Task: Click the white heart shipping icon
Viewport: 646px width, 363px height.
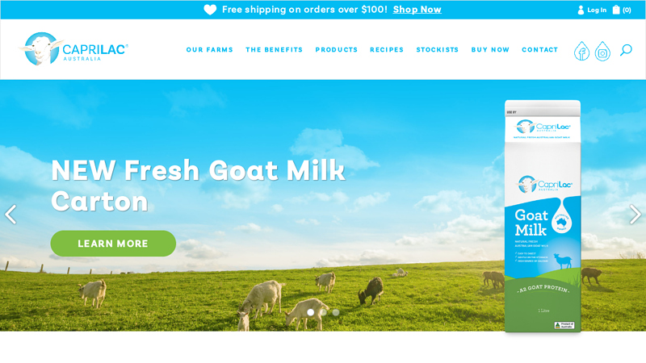Action: [210, 10]
